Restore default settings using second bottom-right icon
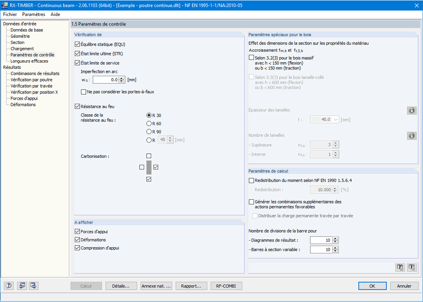 [411, 267]
